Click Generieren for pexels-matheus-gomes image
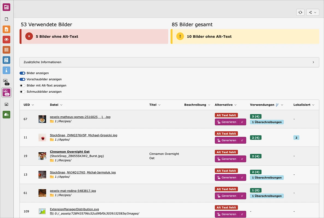 pos(227,122)
